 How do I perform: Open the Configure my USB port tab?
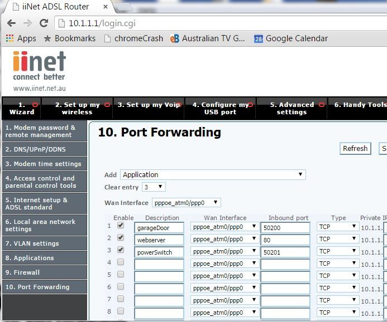(221, 108)
